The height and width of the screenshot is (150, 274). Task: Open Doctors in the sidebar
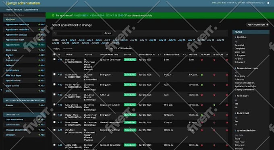(9, 55)
